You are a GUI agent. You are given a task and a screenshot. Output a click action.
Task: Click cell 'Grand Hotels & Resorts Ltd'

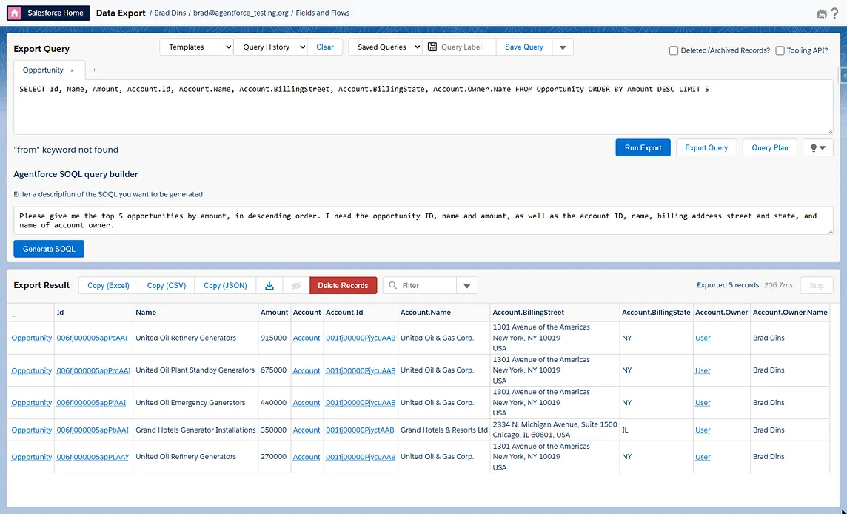coord(444,430)
